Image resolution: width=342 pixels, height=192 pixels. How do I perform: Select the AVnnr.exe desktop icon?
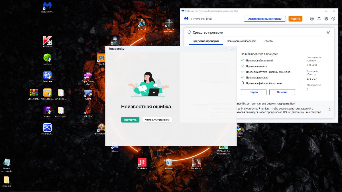coord(47,77)
